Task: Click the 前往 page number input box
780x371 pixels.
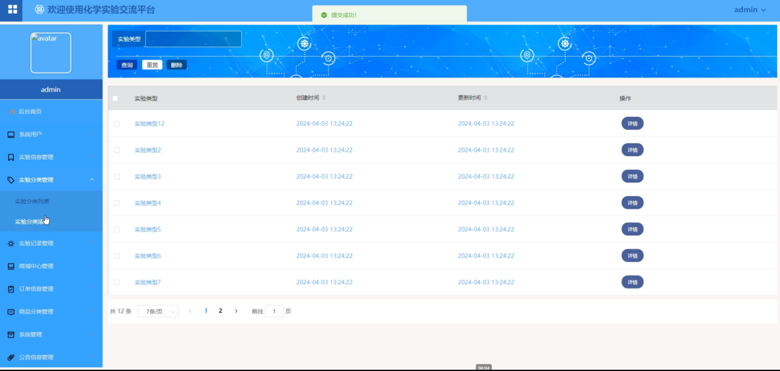Action: 275,311
